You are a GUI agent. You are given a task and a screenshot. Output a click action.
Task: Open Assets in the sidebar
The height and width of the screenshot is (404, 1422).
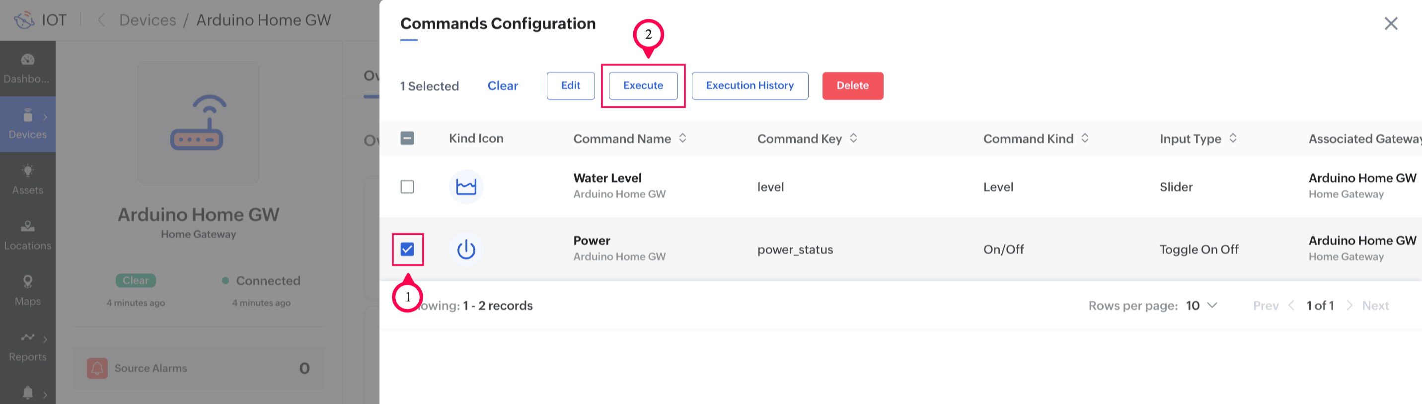pos(28,179)
